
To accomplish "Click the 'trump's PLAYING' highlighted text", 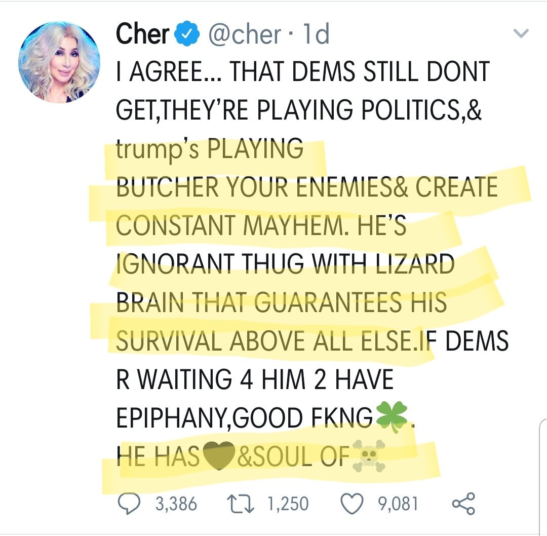I will pos(210,149).
